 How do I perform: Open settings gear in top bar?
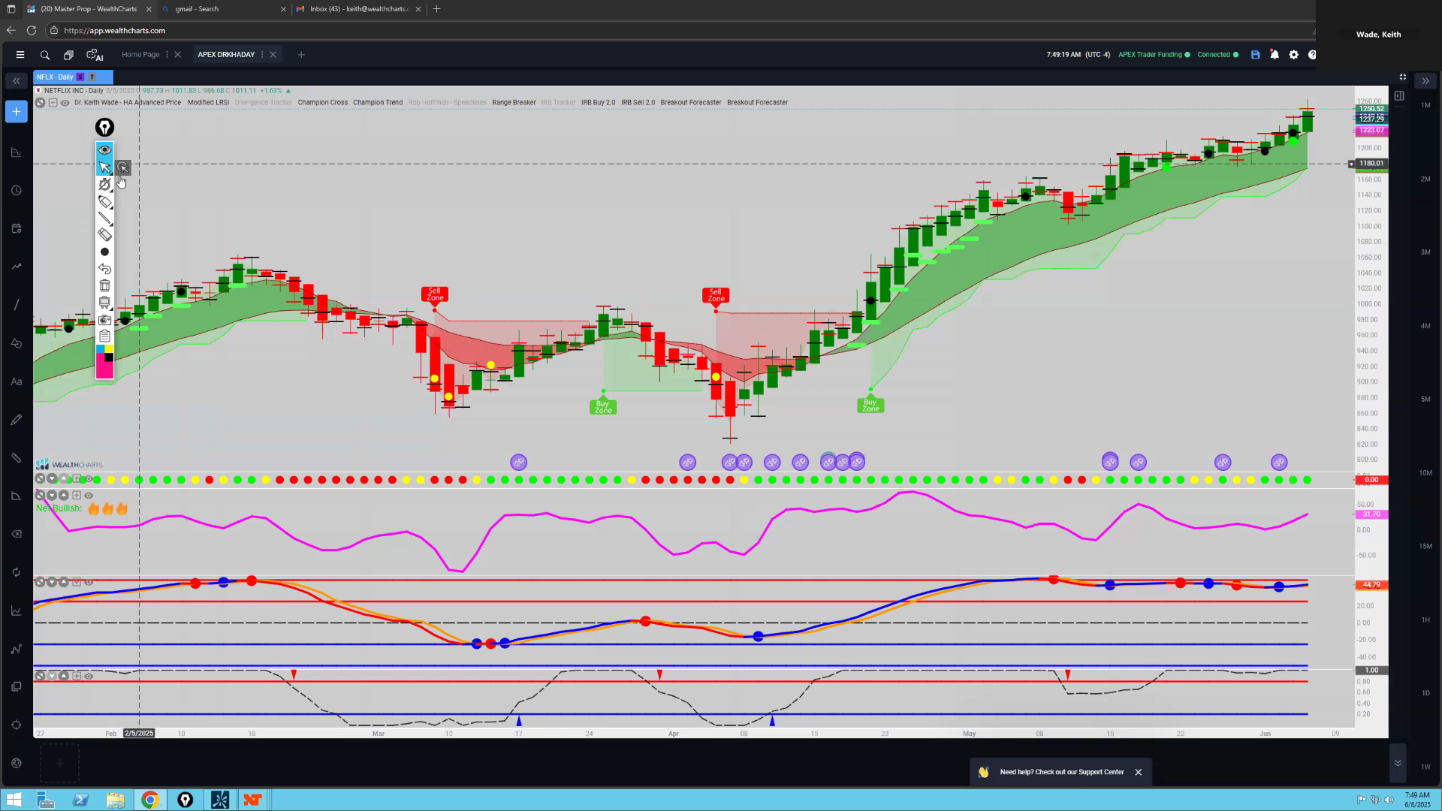[x=1293, y=55]
